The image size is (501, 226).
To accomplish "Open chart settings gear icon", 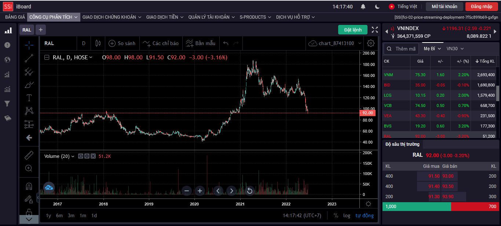I will click(371, 43).
